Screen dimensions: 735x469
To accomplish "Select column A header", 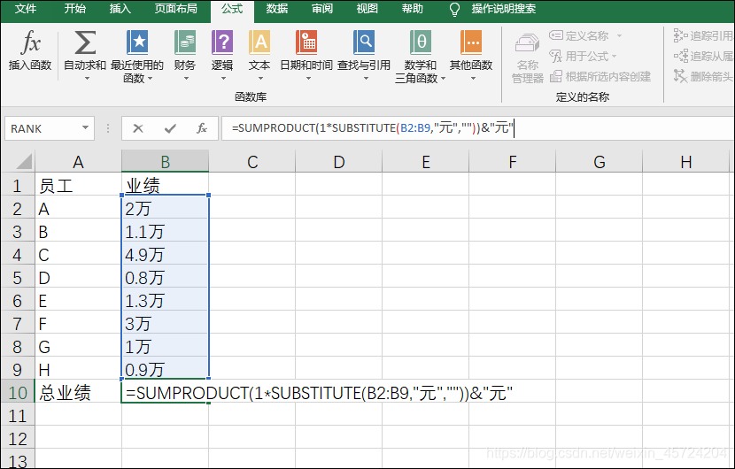I will (78, 162).
